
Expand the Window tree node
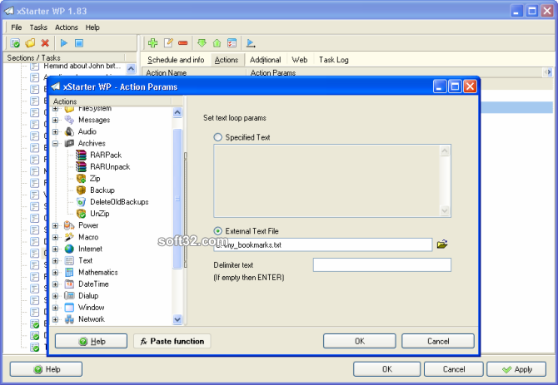[56, 308]
